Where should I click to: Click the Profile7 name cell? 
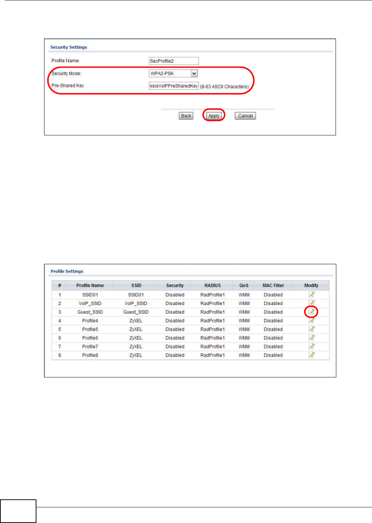(90, 346)
